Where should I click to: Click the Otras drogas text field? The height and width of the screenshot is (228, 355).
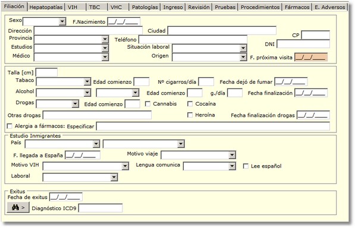pyautogui.click(x=97, y=115)
